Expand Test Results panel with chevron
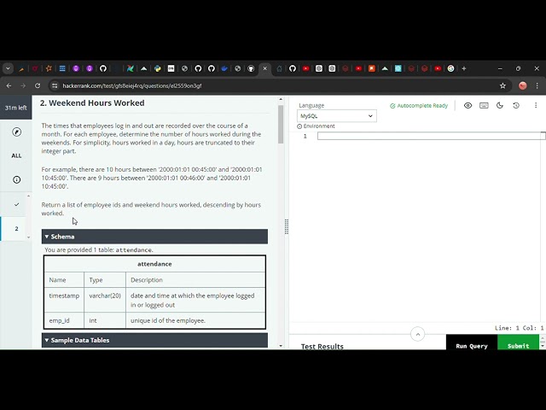 417,334
